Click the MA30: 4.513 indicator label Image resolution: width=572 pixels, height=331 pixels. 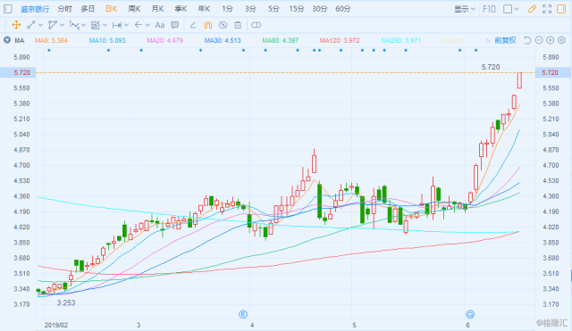point(223,40)
